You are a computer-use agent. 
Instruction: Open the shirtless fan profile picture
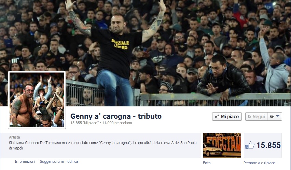pyautogui.click(x=37, y=100)
